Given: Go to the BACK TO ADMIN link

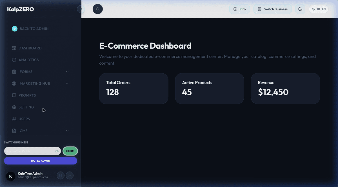Looking at the screenshot, I should [x=34, y=29].
